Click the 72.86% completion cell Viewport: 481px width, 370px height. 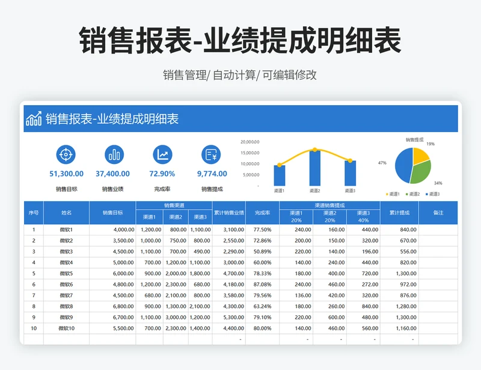(x=262, y=241)
